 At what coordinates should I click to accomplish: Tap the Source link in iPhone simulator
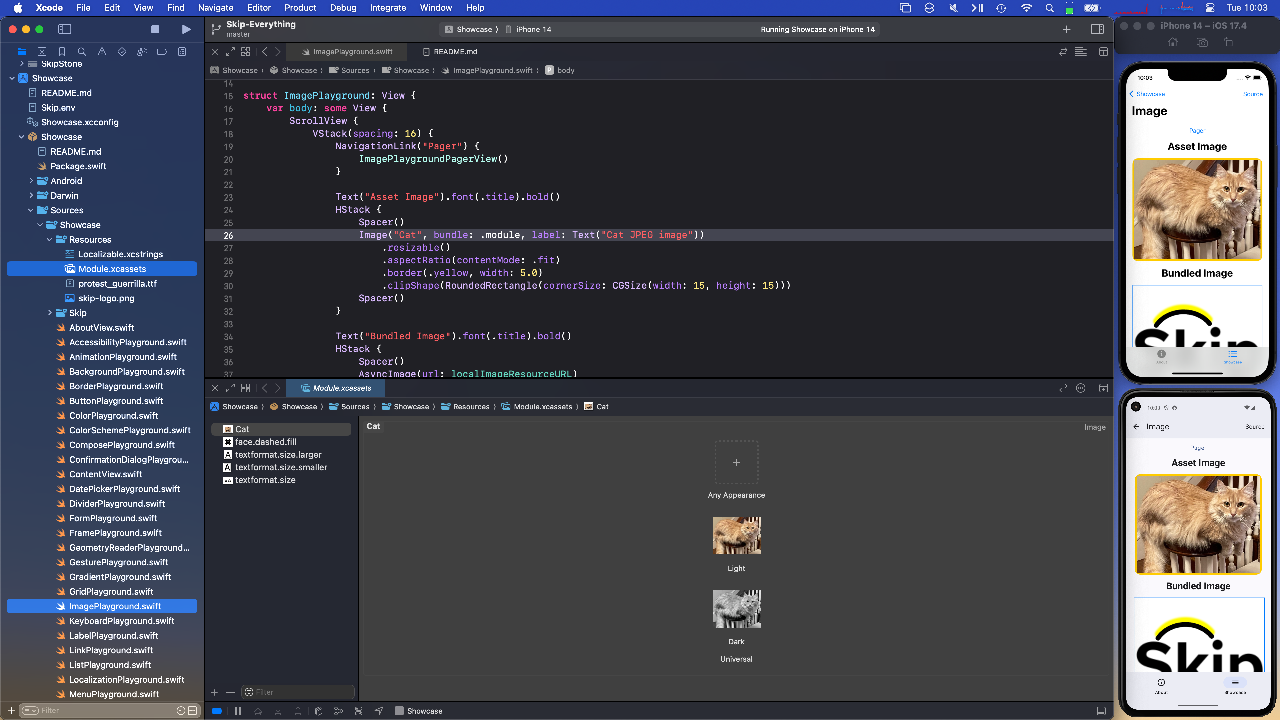[x=1252, y=94]
